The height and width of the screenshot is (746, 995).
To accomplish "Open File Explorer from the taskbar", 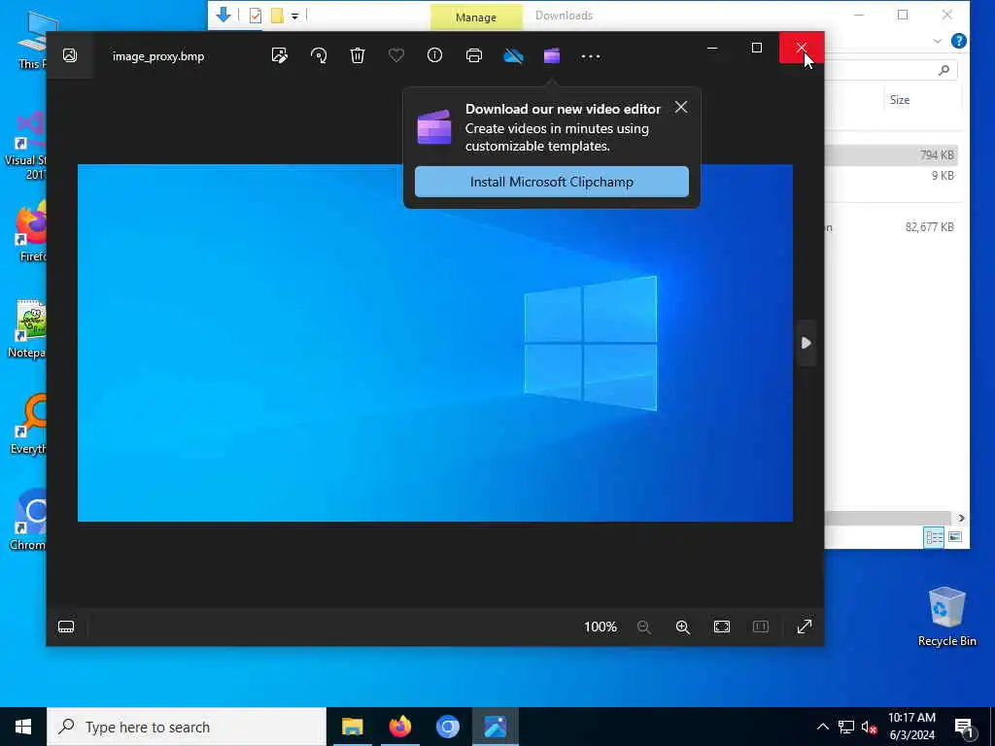I will click(x=352, y=727).
